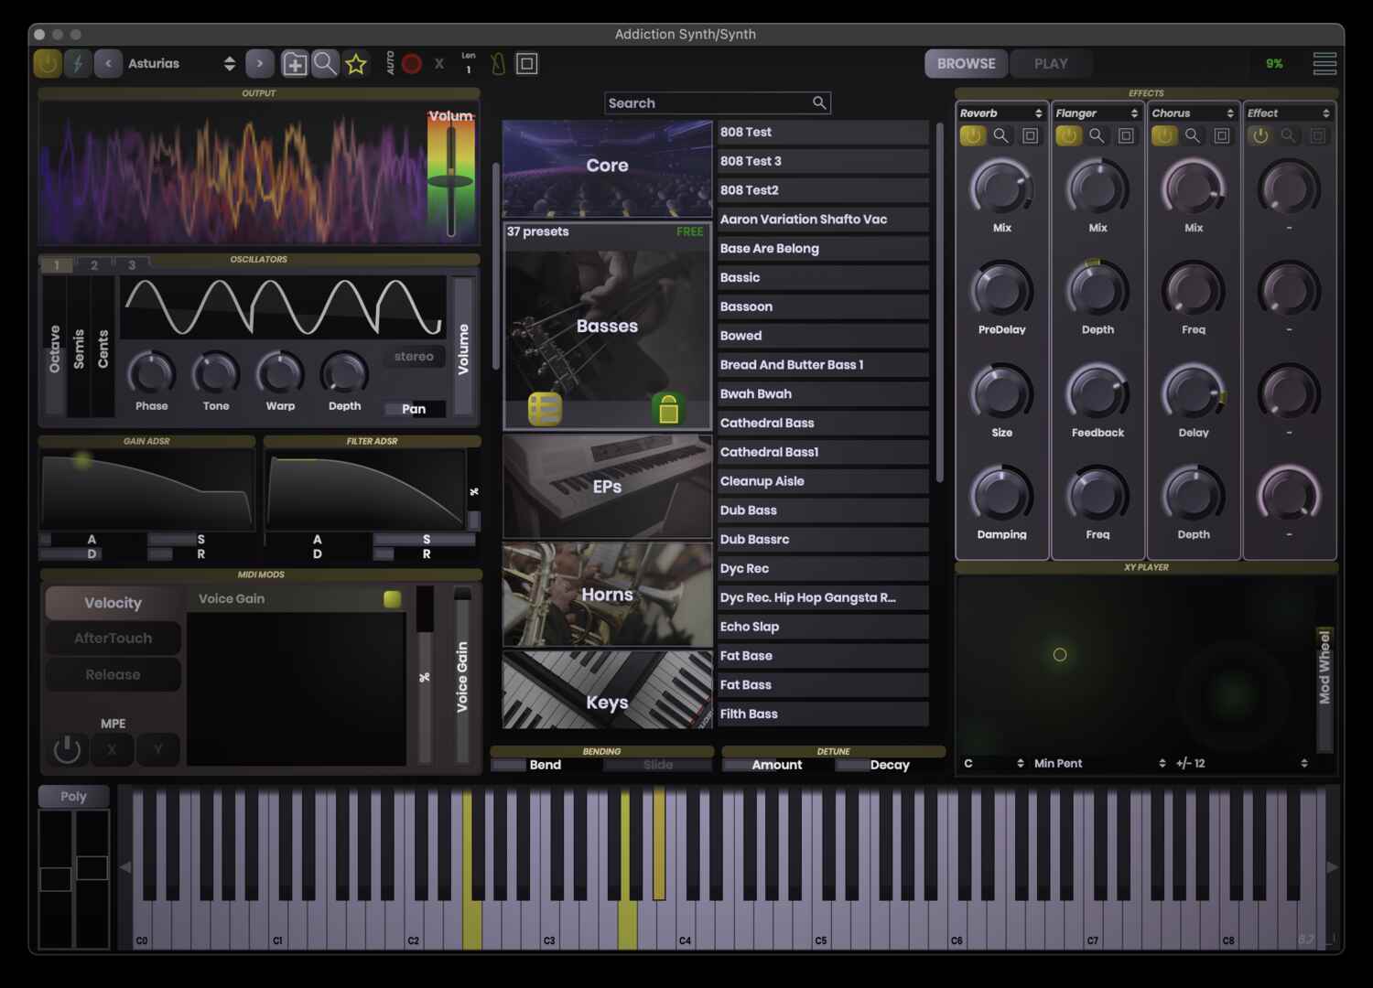This screenshot has height=988, width=1373.
Task: Open the Reverb magnifier icon to expand it
Action: point(1000,135)
